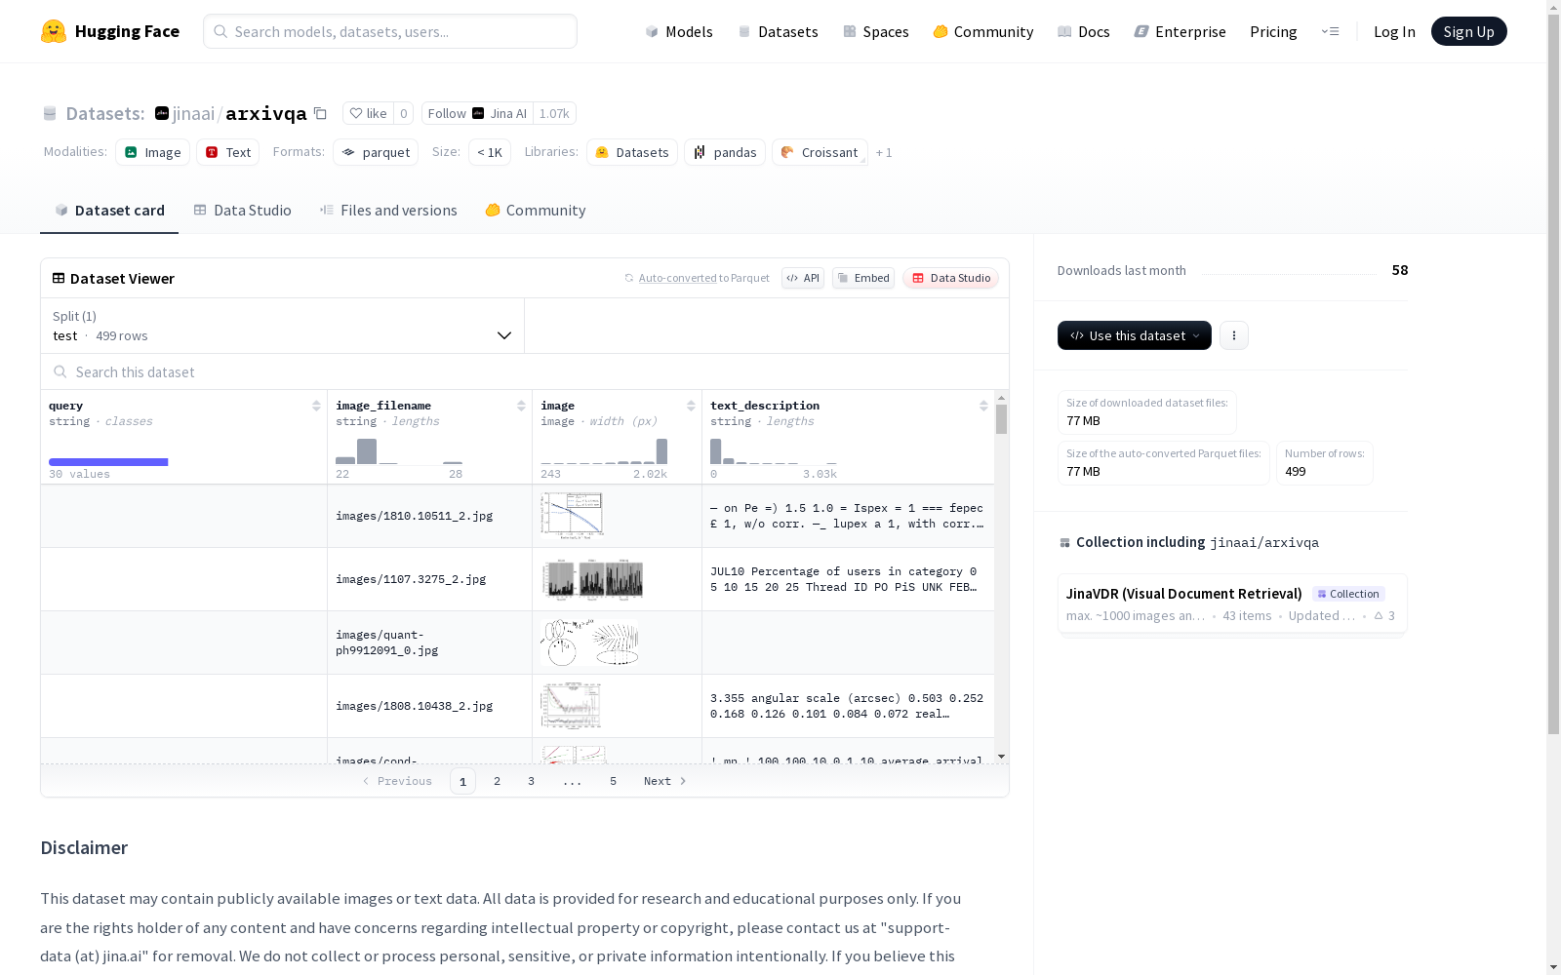Expand the Split test dropdown
Image resolution: width=1561 pixels, height=975 pixels.
[x=283, y=326]
